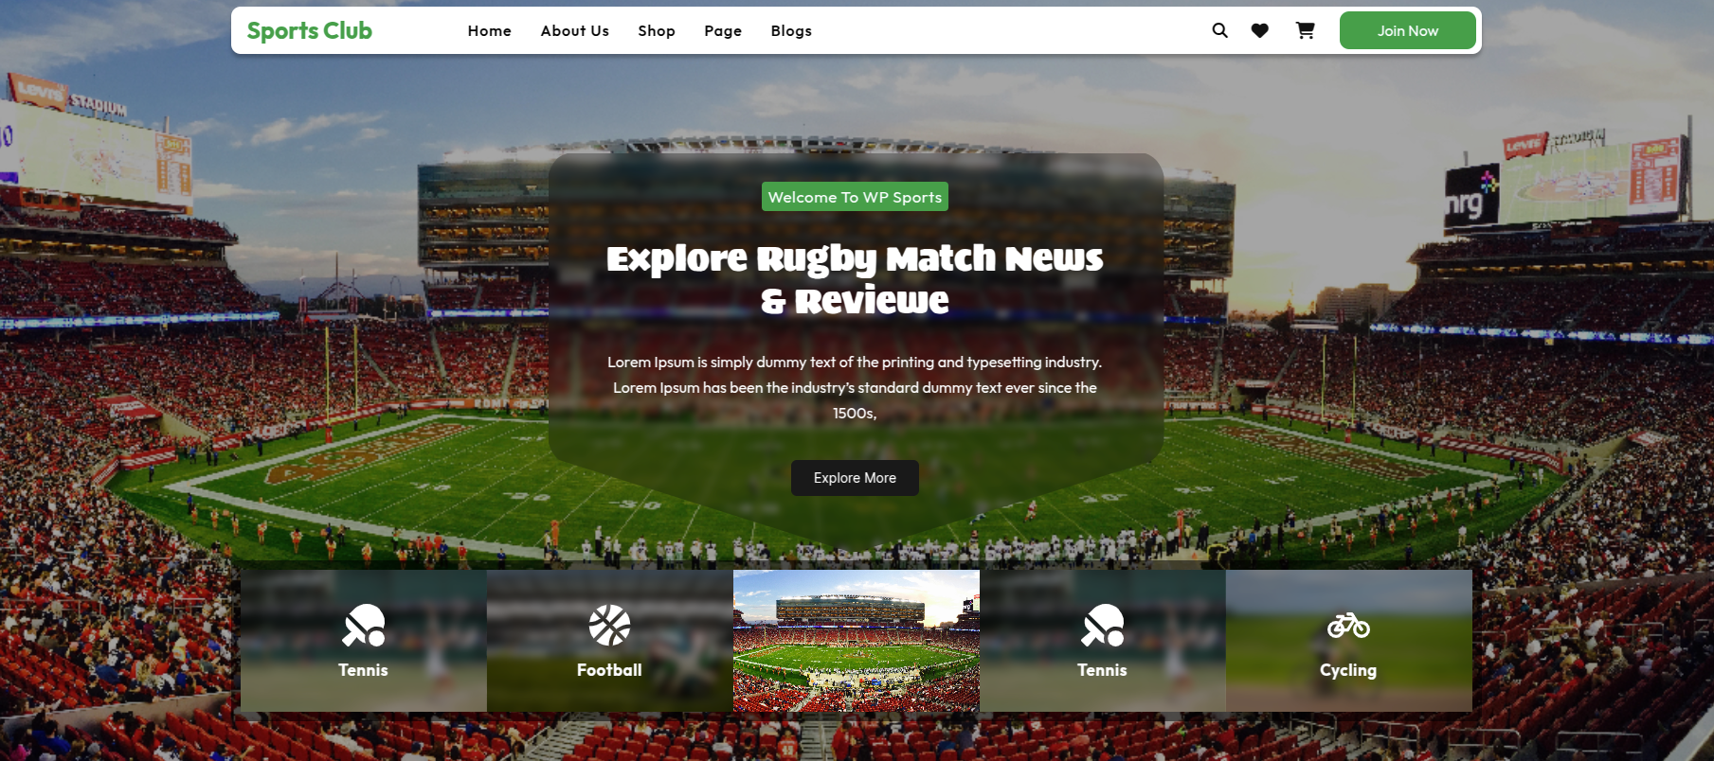This screenshot has height=761, width=1714.
Task: Open the stadium photo thumbnail card
Action: (857, 641)
